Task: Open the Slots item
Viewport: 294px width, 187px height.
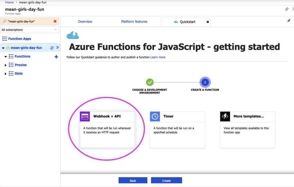Action: click(19, 74)
